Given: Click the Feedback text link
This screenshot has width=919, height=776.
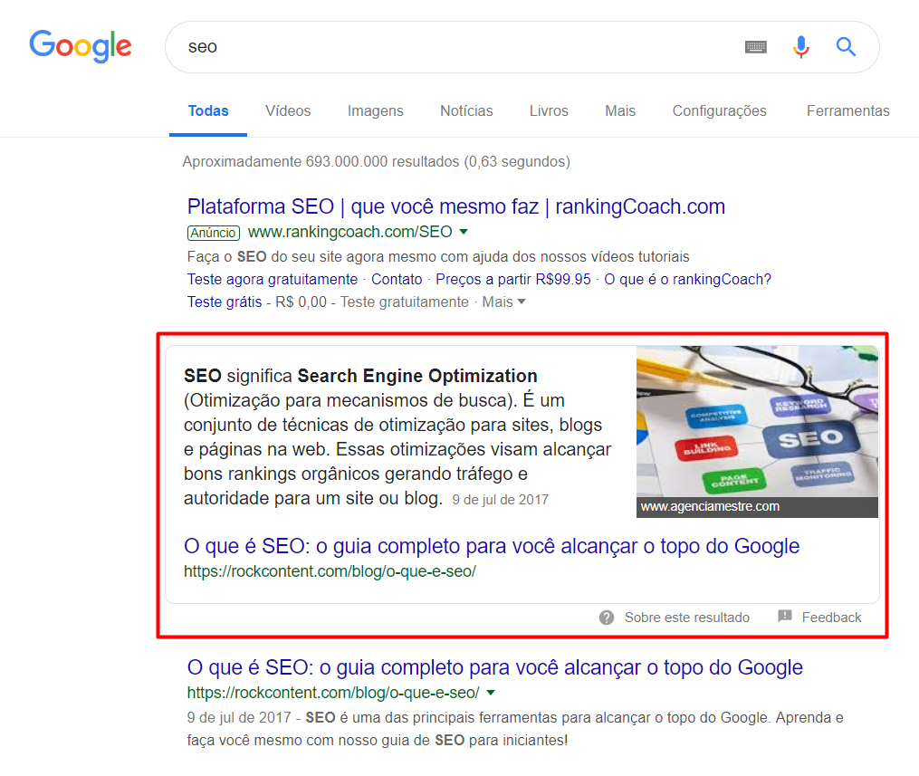Looking at the screenshot, I should pos(831,618).
